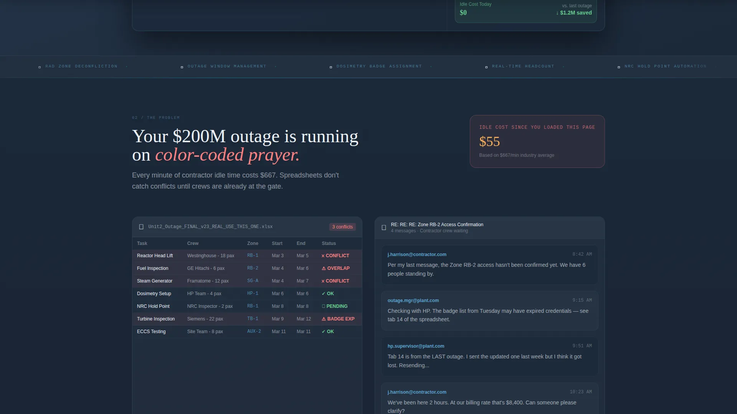Select the Dosimetry Setup task row
737x414 pixels.
(247, 294)
